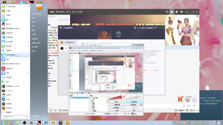Toggle the third source checkbox (星) in OBS

pos(91,102)
